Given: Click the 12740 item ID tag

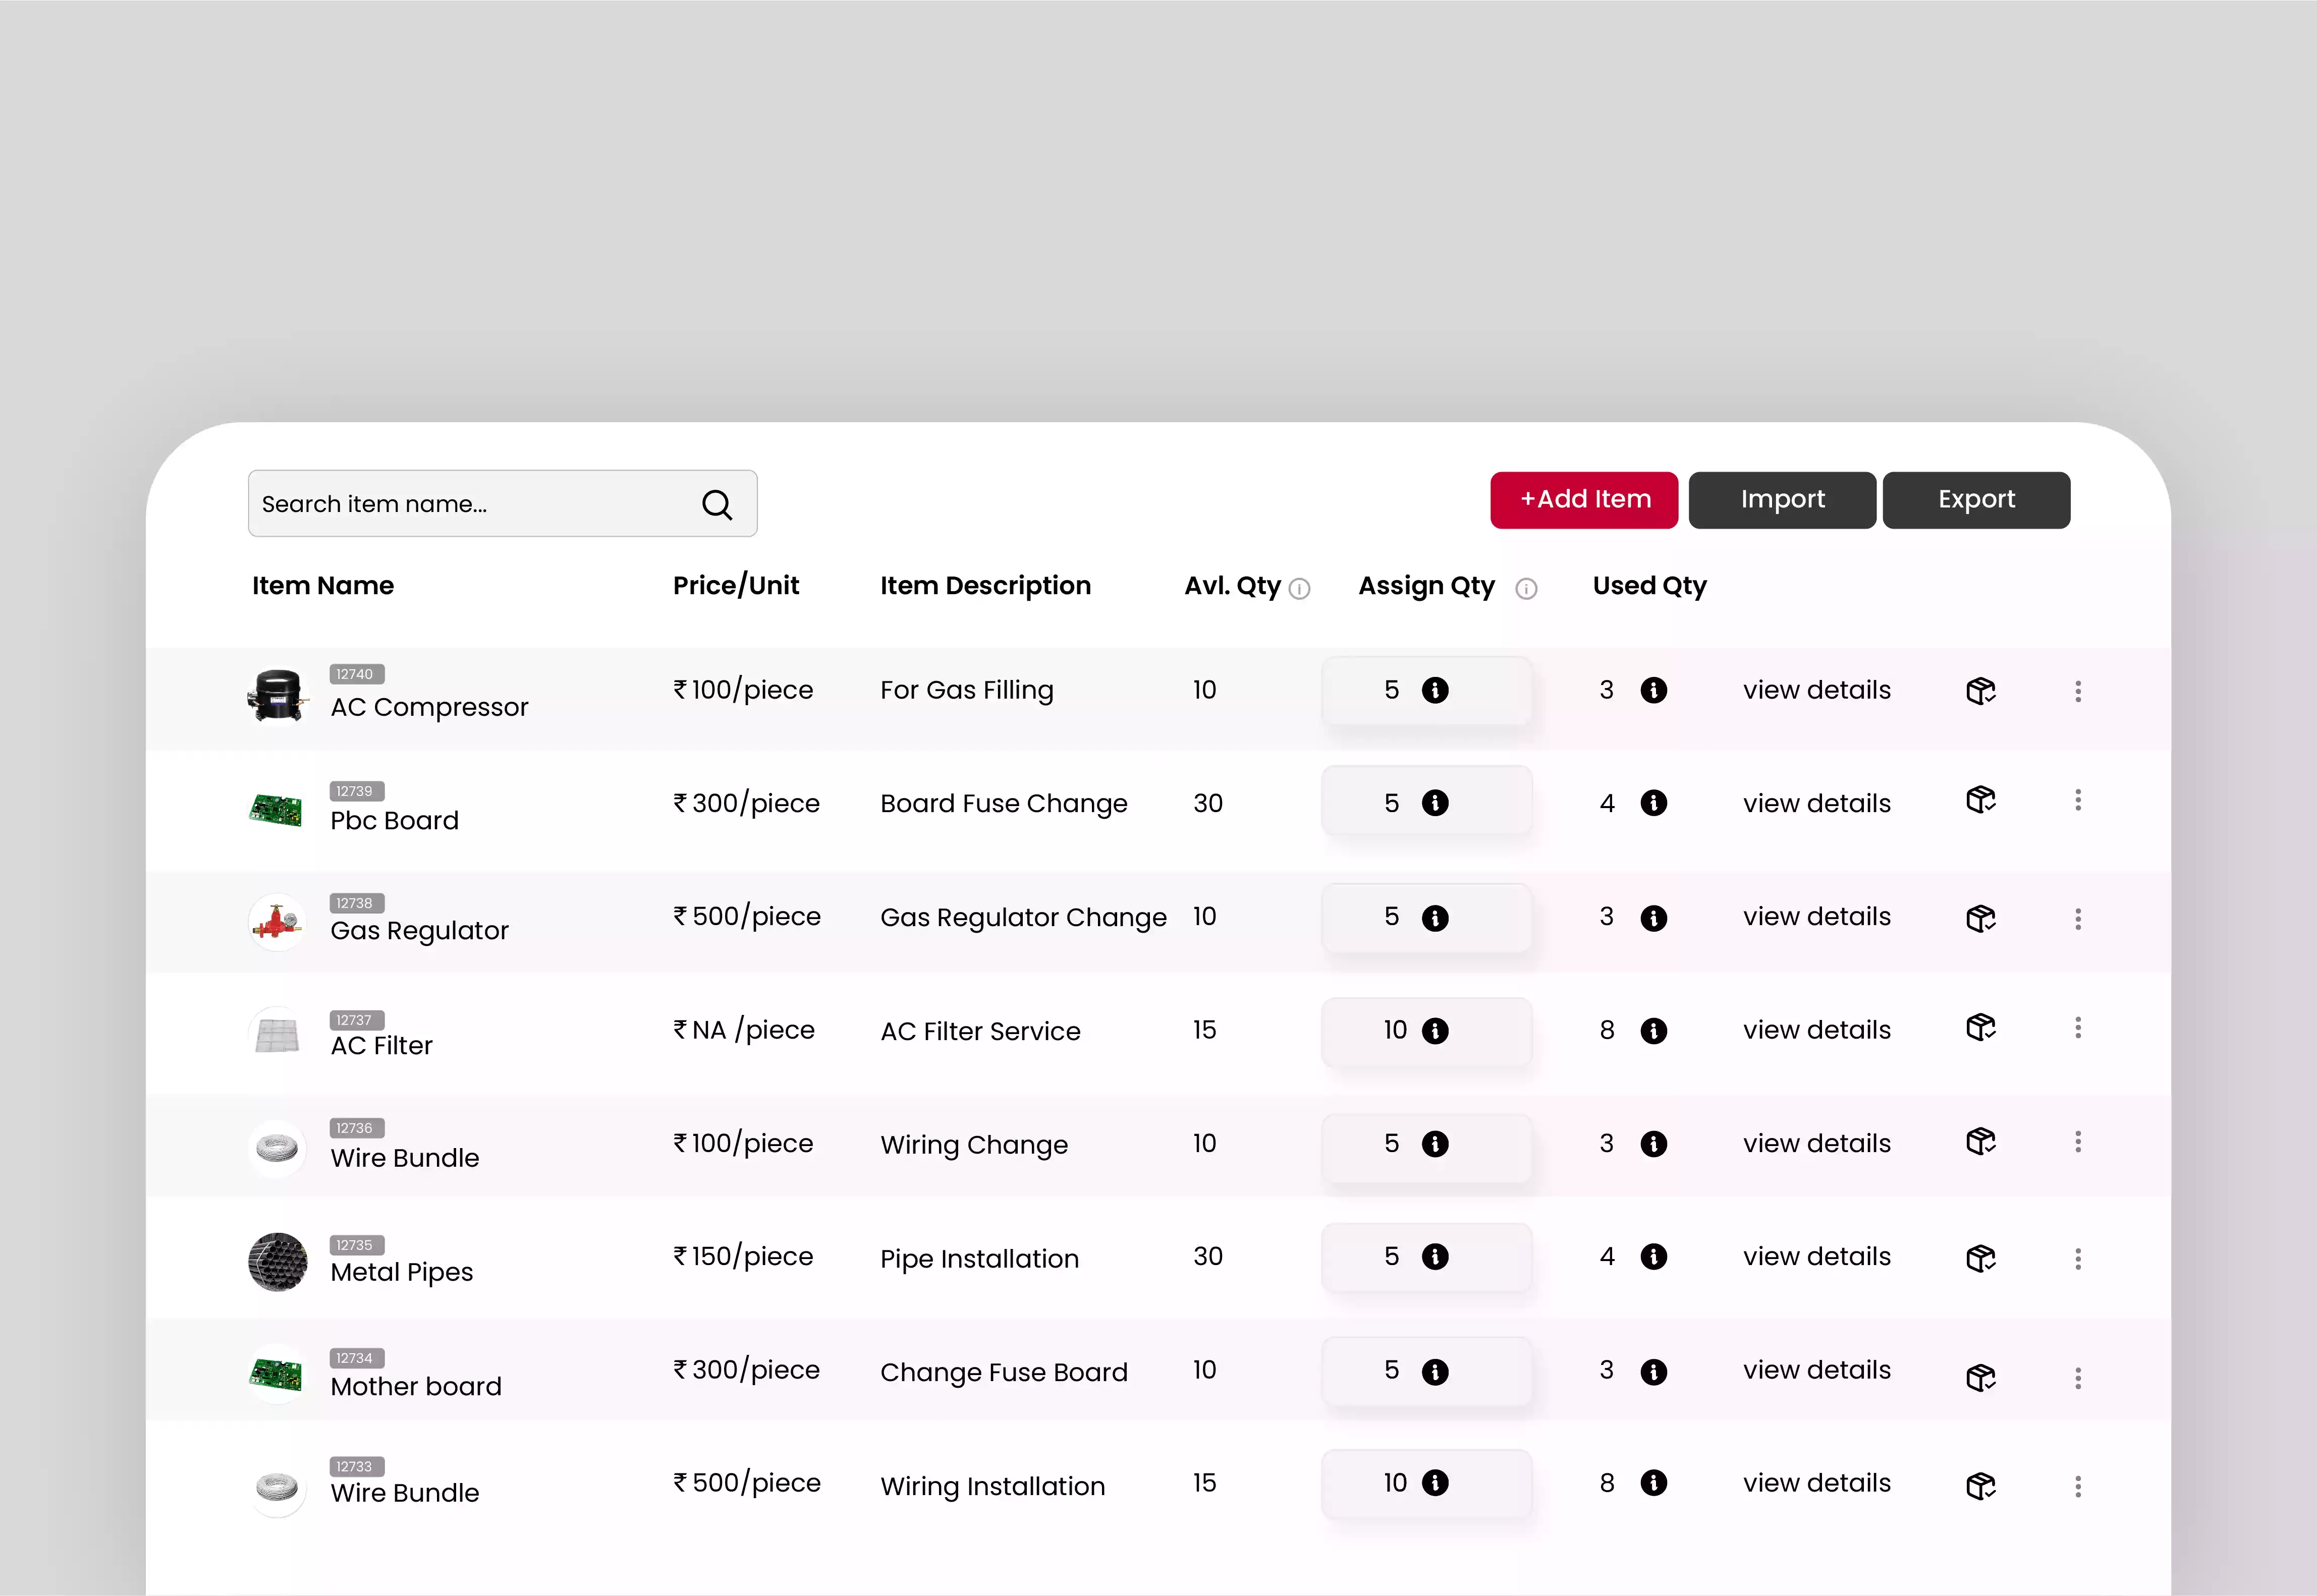Looking at the screenshot, I should point(357,675).
